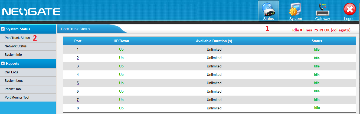360x114 pixels.
Task: Click port 3 link
Action: (x=78, y=66)
